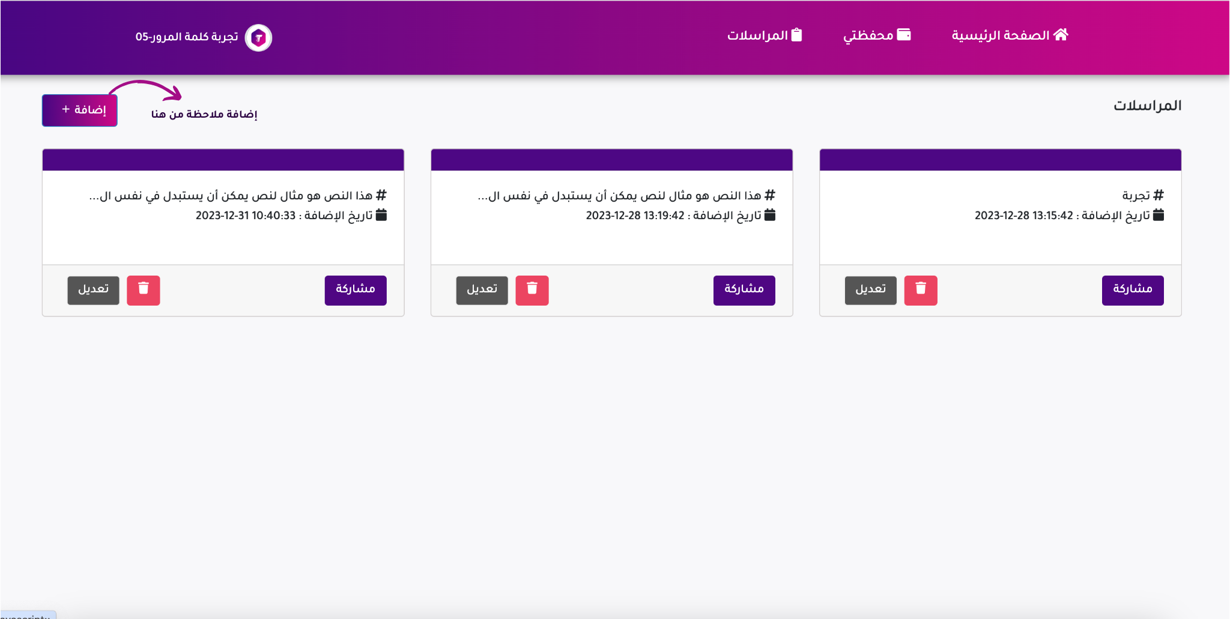1230x619 pixels.
Task: Click the user avatar logo icon
Action: coord(259,38)
